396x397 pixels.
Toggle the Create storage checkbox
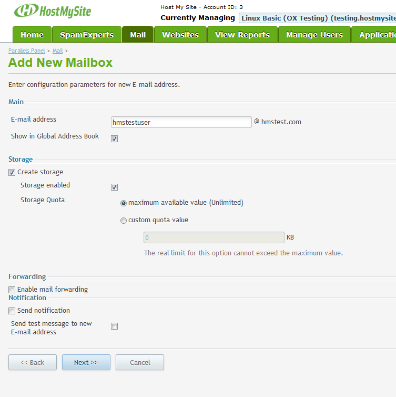[x=12, y=172]
